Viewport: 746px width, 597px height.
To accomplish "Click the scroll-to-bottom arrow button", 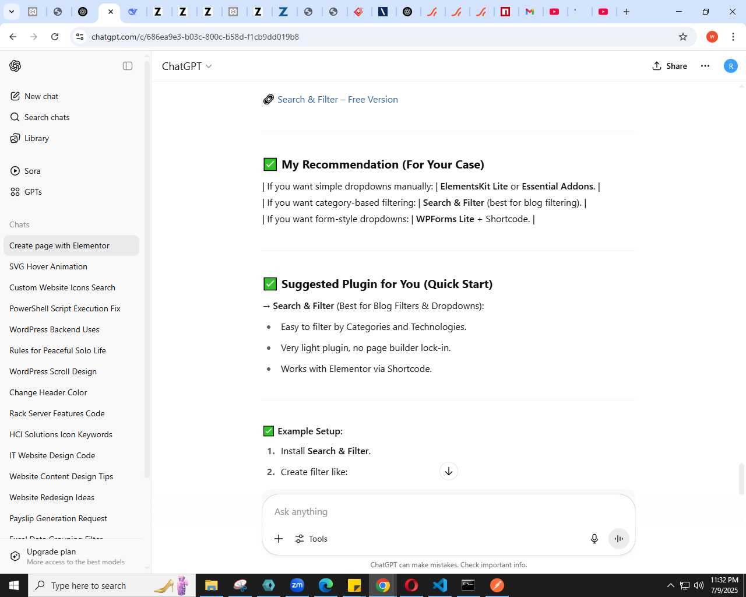I will pyautogui.click(x=449, y=471).
